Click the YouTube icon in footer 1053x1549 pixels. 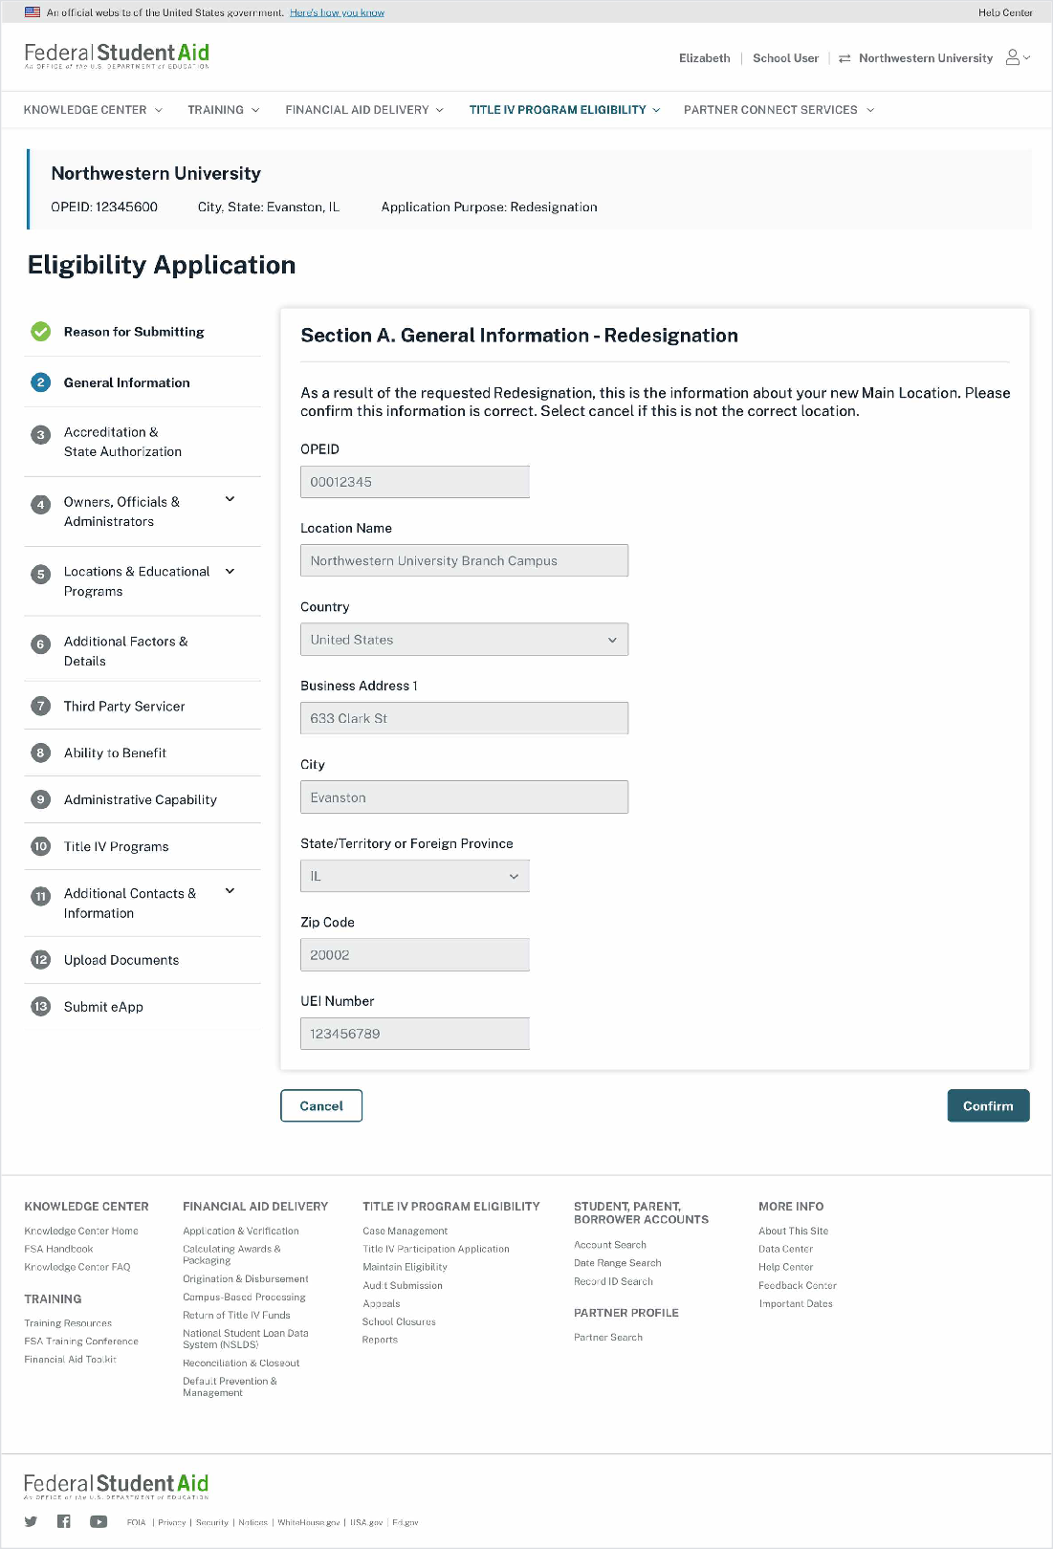coord(99,1521)
